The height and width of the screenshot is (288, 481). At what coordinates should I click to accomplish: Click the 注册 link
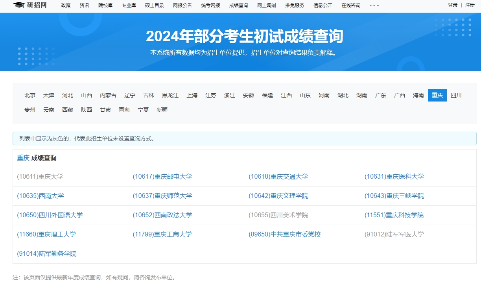[470, 5]
